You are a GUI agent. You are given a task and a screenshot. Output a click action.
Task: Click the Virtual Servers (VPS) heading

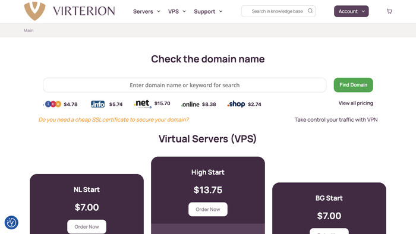point(208,139)
